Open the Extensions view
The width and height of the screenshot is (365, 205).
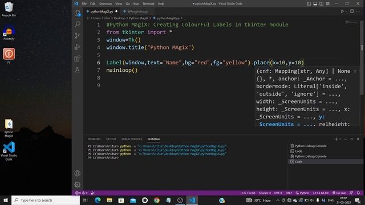tap(78, 58)
